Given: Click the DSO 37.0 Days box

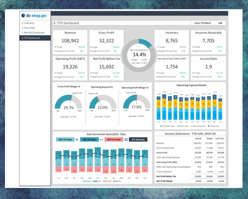Looking at the screenshot, I should point(65,140).
